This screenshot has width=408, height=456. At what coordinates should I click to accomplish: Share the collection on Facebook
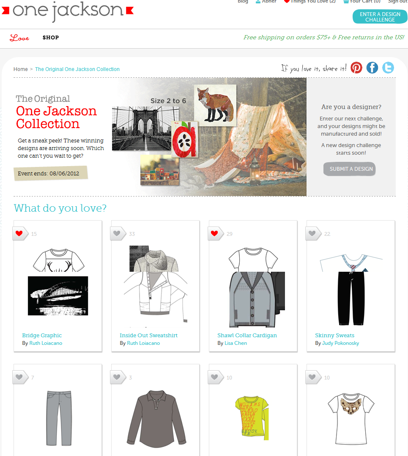[x=372, y=68]
